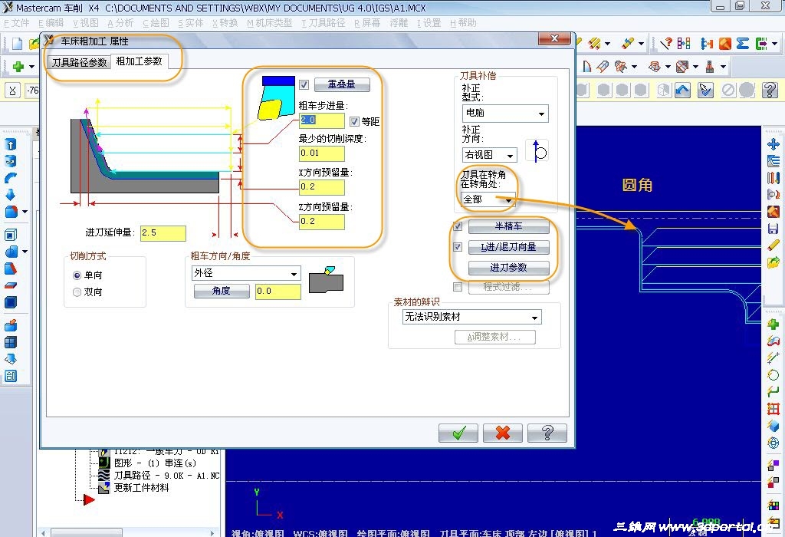The width and height of the screenshot is (785, 537).
Task: Click the X coordinate lock button
Action: coord(12,91)
